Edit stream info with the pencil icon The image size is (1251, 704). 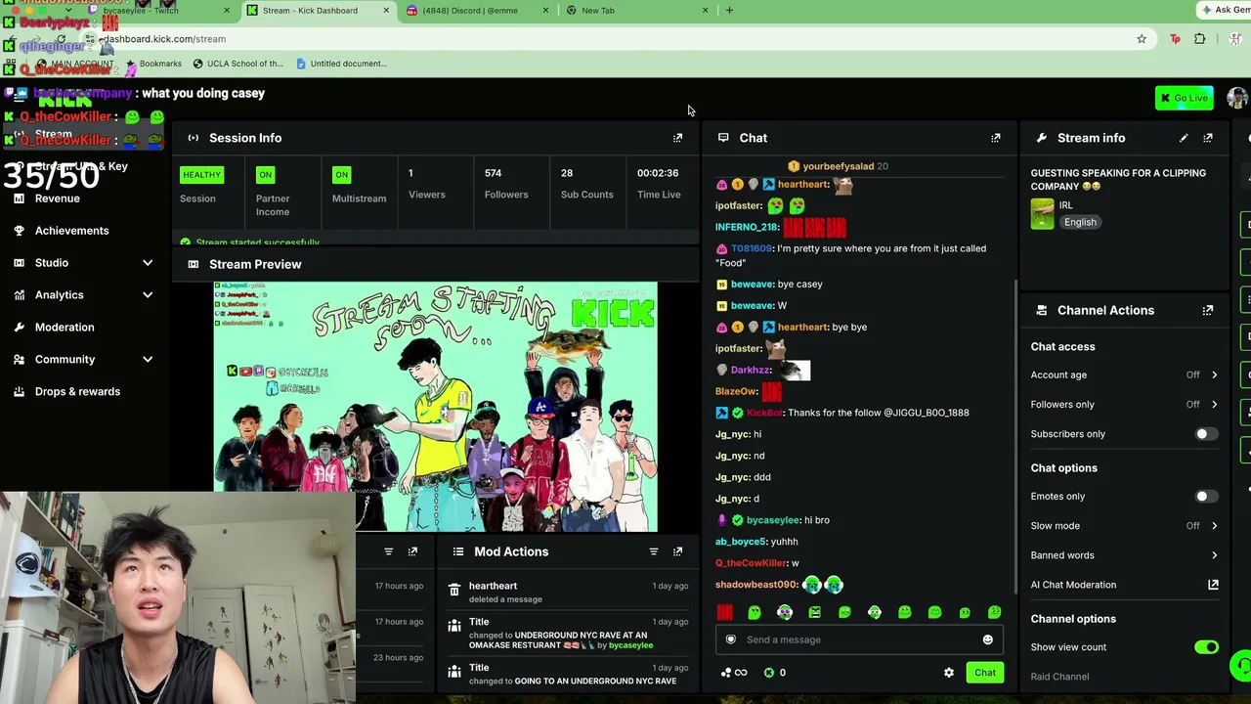click(x=1184, y=138)
